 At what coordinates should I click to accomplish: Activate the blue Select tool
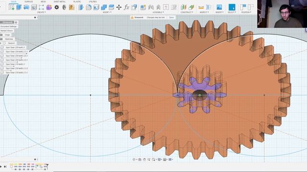(232, 7)
